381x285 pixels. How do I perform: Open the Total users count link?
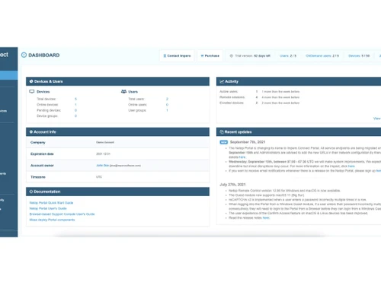pos(167,99)
